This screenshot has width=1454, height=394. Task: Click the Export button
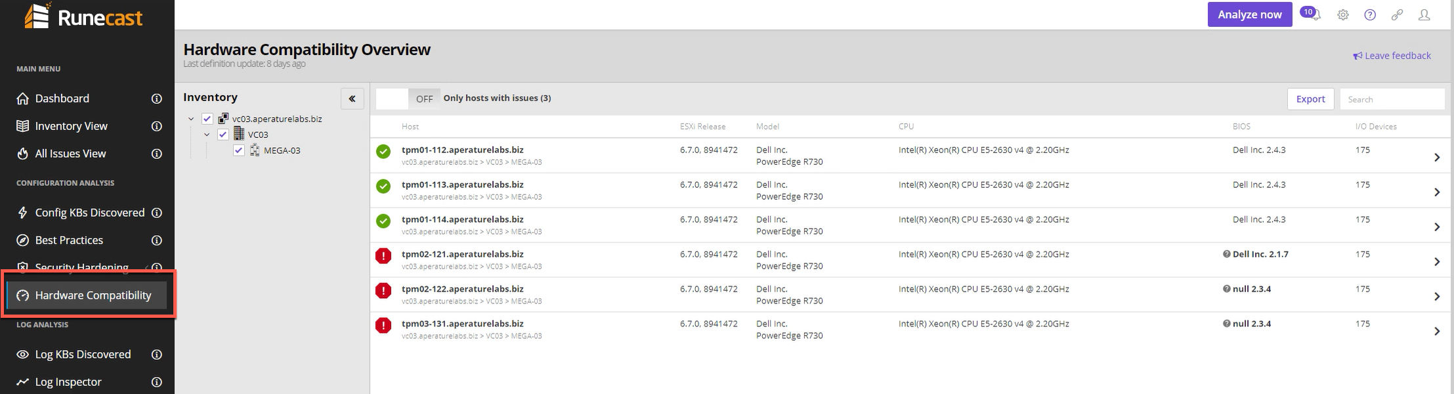(x=1310, y=99)
